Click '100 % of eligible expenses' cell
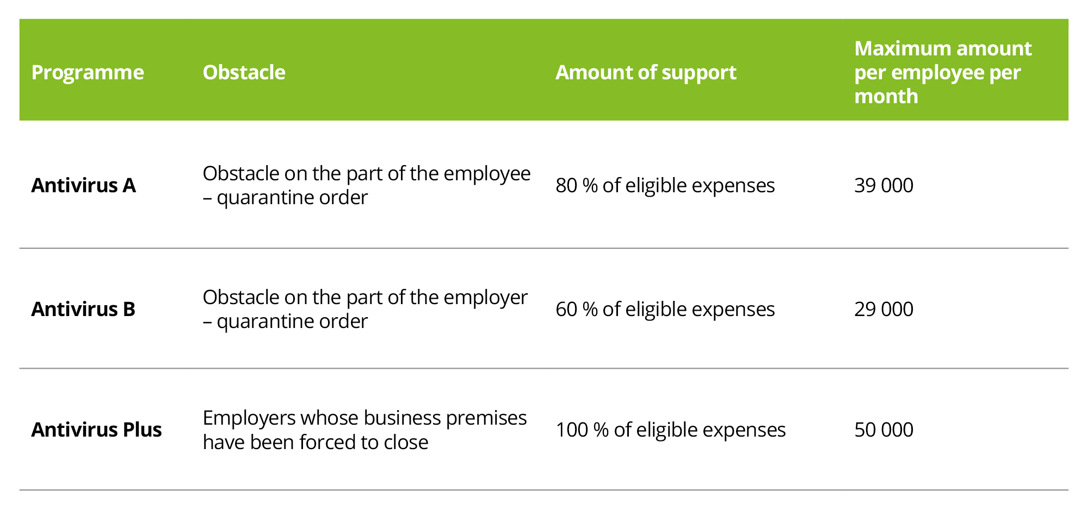This screenshot has width=1088, height=511. pos(670,430)
